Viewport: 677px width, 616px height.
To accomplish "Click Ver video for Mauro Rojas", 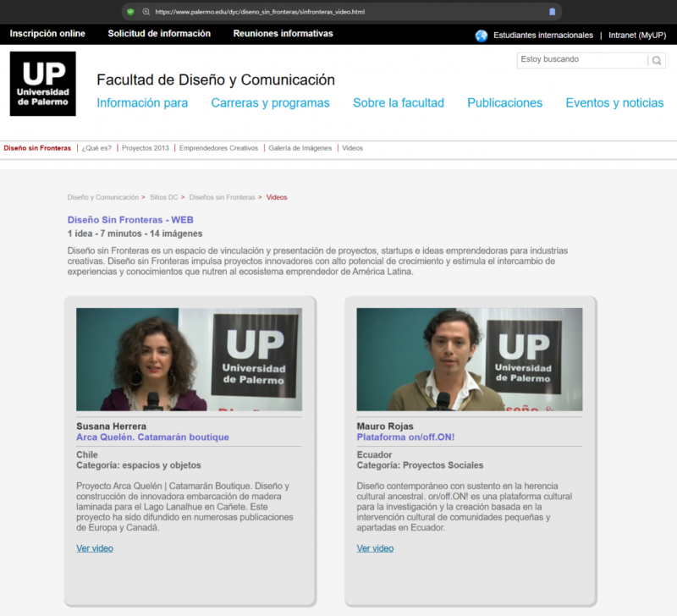I will [375, 548].
